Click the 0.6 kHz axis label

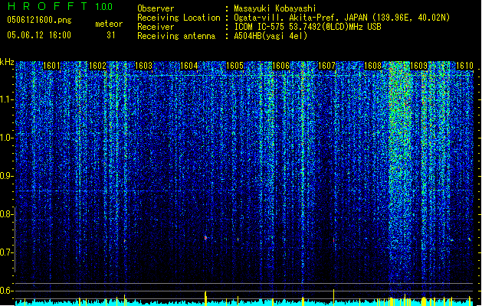6,291
